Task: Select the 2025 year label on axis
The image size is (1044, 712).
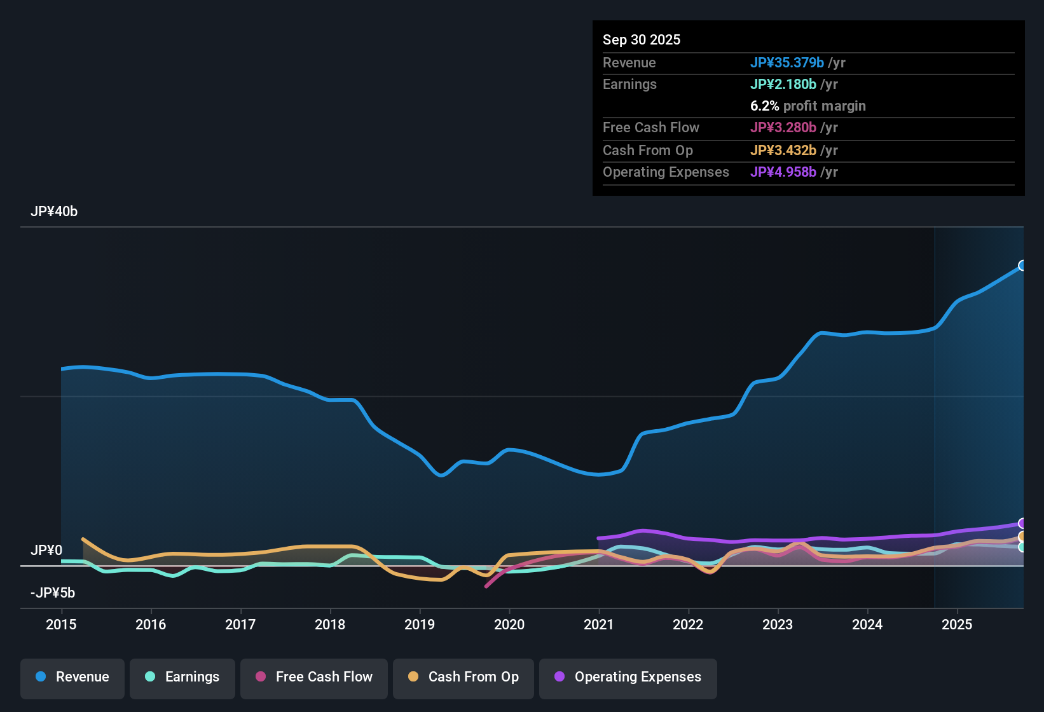Action: (x=958, y=625)
